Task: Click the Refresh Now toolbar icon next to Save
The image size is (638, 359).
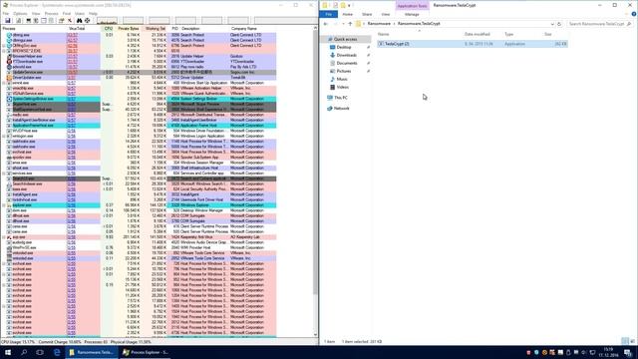Action: [x=18, y=20]
